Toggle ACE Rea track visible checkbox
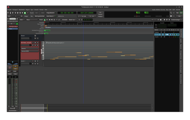Screen dimensions: 190x120 161,34
